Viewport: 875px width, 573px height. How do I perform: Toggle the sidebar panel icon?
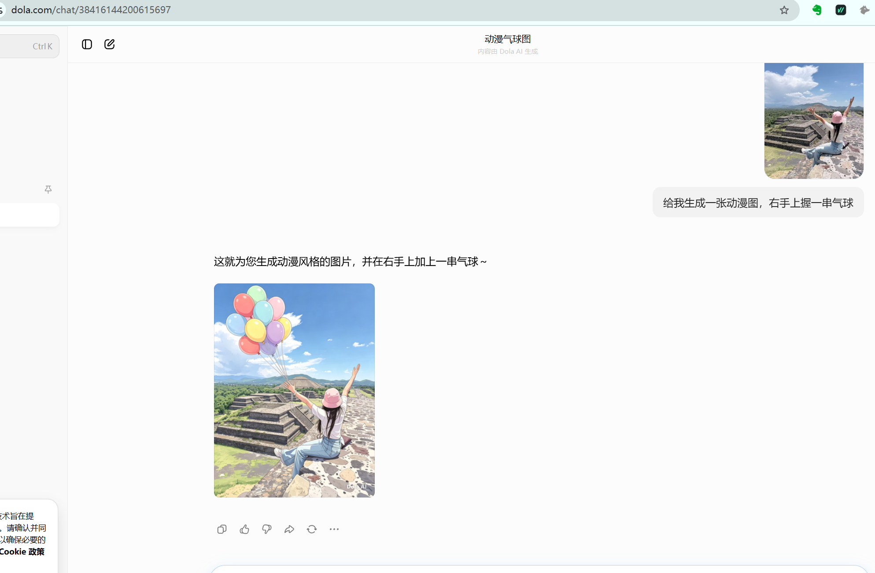tap(87, 44)
